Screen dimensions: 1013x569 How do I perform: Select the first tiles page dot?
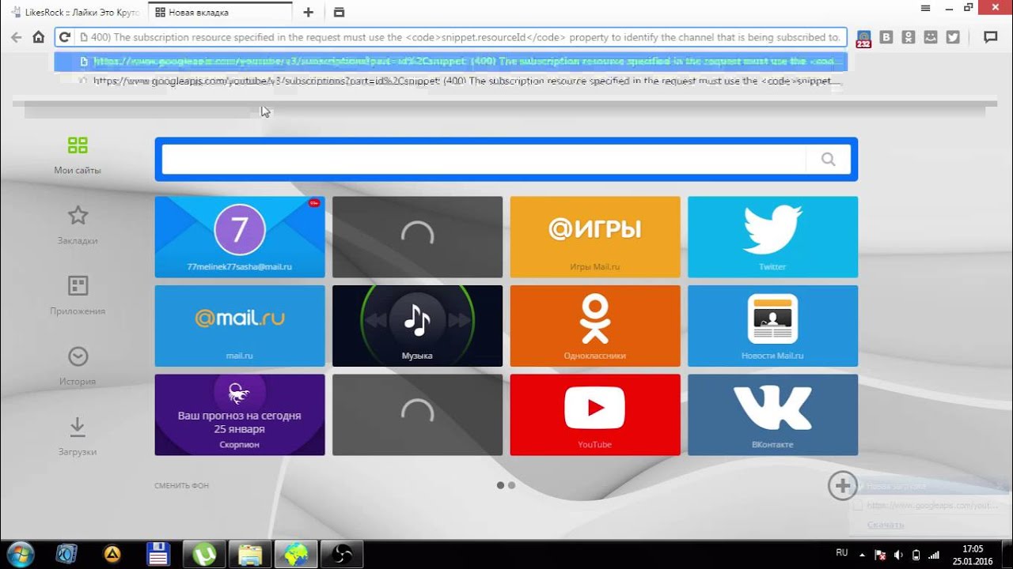pos(500,485)
